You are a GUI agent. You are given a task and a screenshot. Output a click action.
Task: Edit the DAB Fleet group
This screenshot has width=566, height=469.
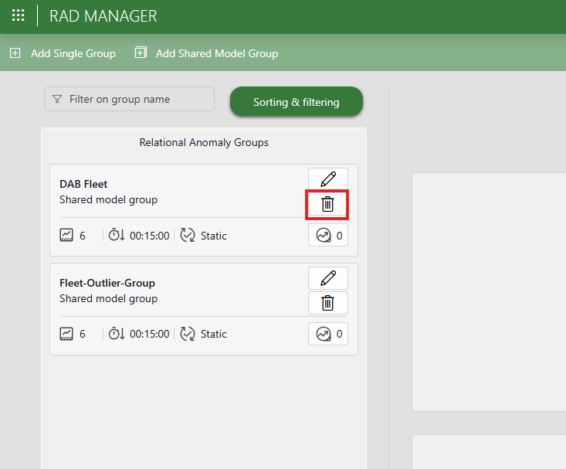coord(328,179)
